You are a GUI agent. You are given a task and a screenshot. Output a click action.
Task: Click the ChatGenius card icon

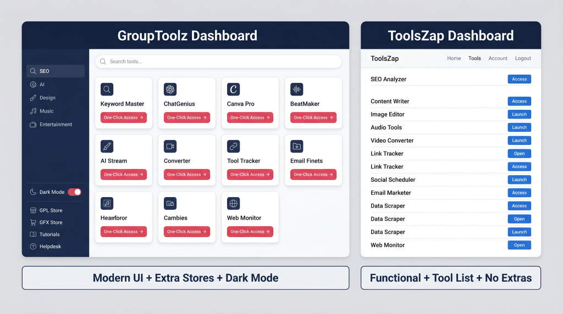[x=170, y=89]
